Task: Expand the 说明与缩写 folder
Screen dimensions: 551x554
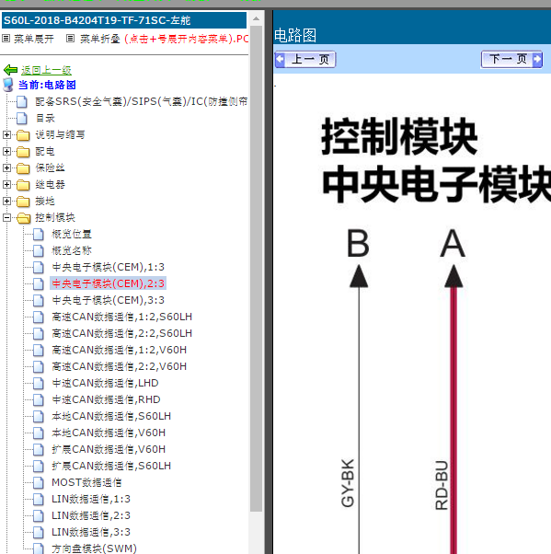Action: [x=6, y=134]
